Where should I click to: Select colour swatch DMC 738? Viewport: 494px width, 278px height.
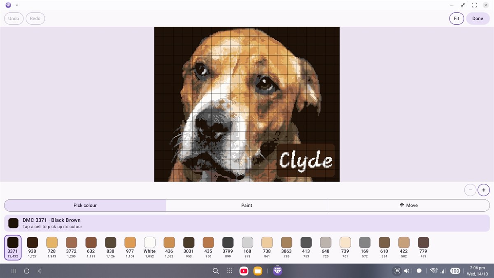(x=267, y=248)
